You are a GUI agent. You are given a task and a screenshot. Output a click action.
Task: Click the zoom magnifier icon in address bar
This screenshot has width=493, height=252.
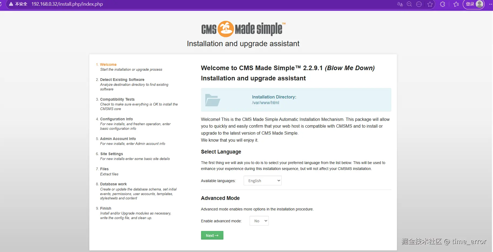coord(409,4)
